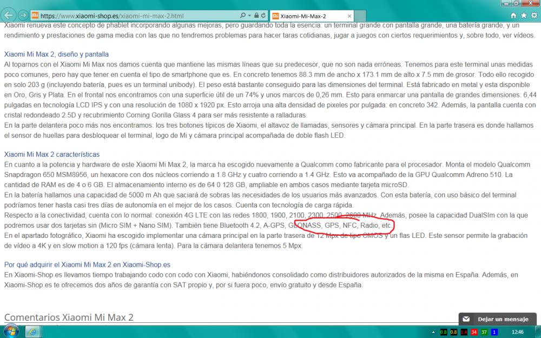Click the Mi site icon in the address bar
The width and height of the screenshot is (541, 338).
coord(35,16)
